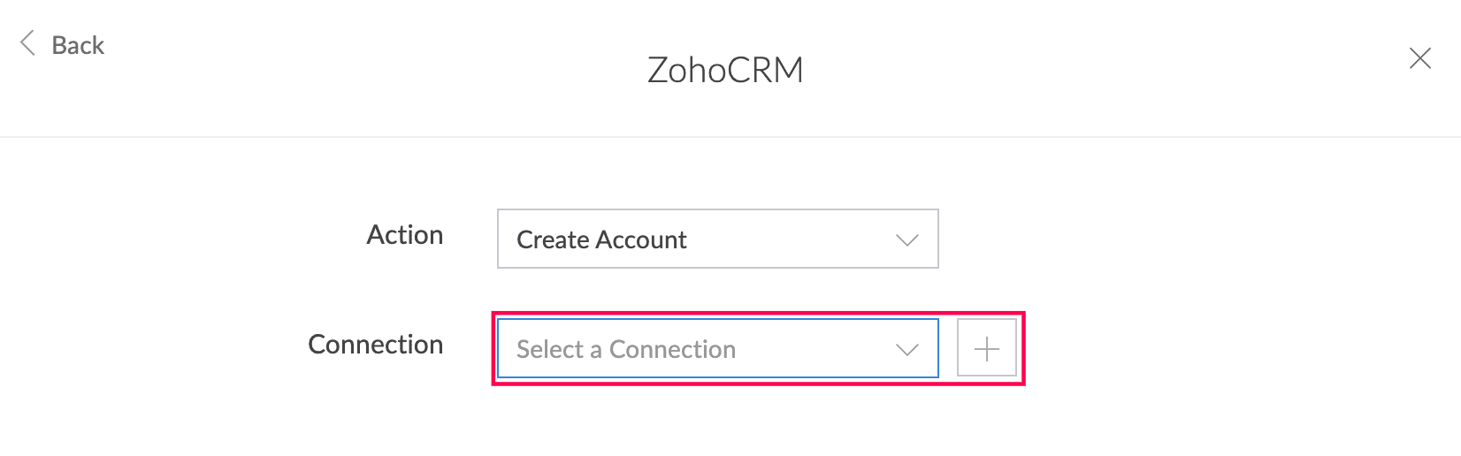The width and height of the screenshot is (1461, 456).
Task: Click the Back text label
Action: point(78,45)
